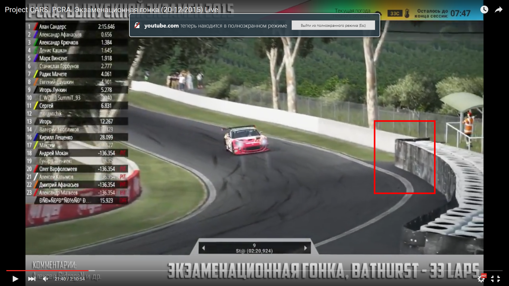
Task: Click the Share arrow icon
Action: tap(498, 10)
